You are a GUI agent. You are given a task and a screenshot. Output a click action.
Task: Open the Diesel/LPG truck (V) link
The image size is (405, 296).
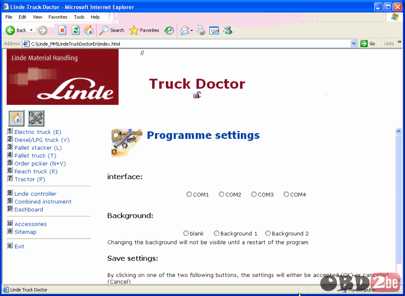[x=42, y=140]
